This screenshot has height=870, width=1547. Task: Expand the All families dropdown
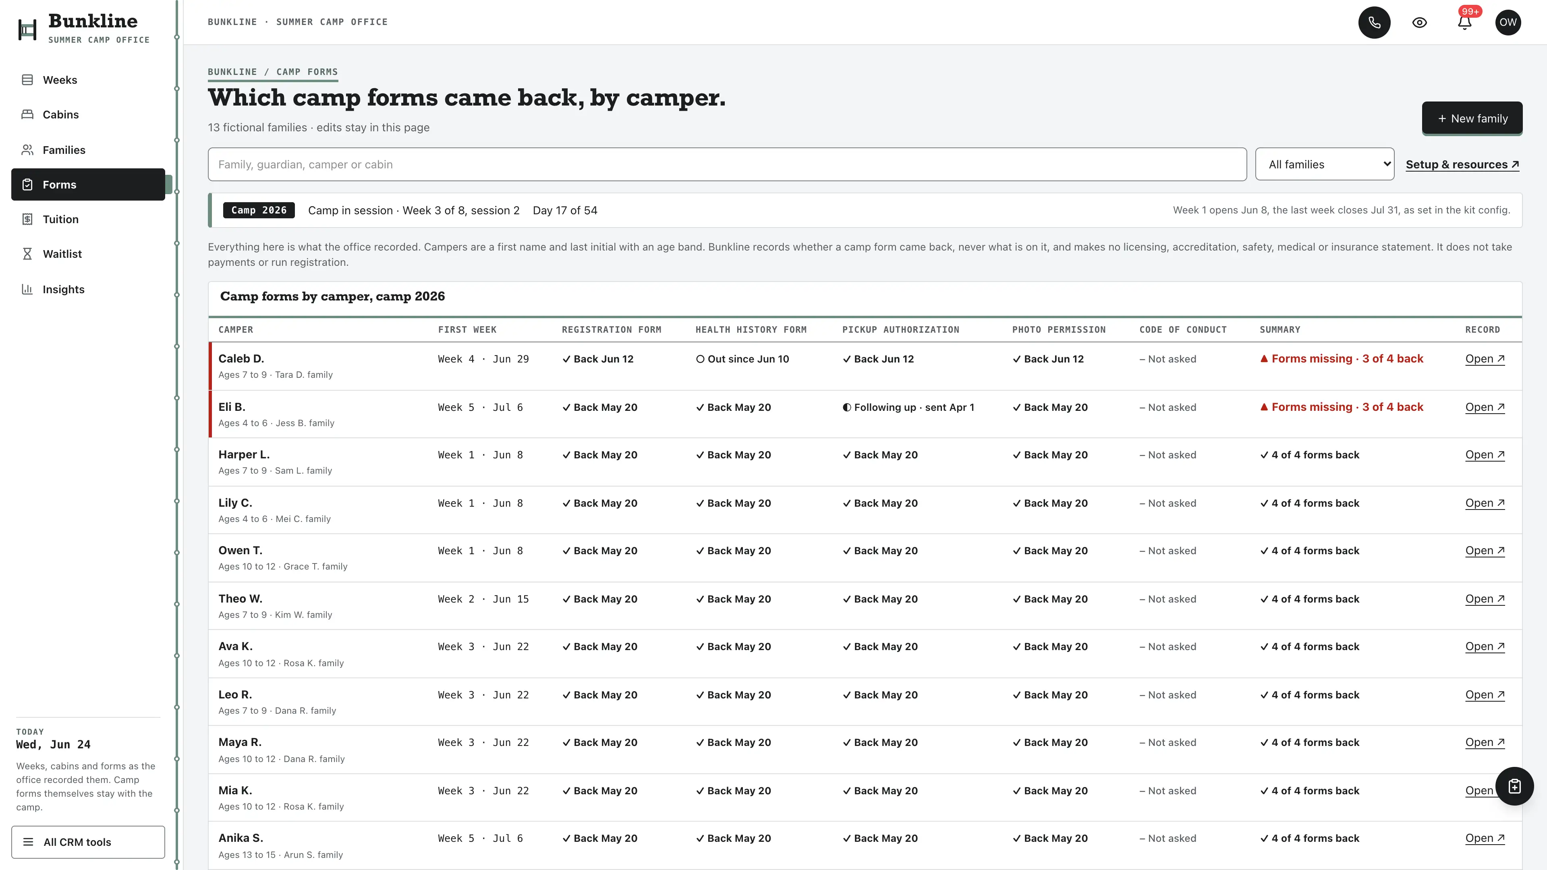pyautogui.click(x=1324, y=164)
